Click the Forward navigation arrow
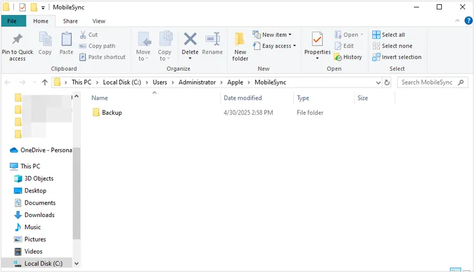The width and height of the screenshot is (474, 272). pos(22,83)
